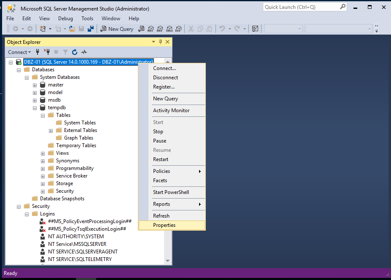The width and height of the screenshot is (391, 280).
Task: Open Activity Monitor from the main toolbar
Action: pyautogui.click(x=255, y=29)
